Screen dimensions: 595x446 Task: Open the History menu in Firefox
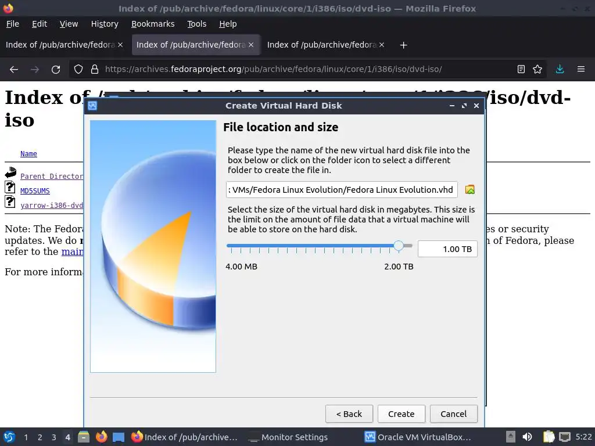[105, 24]
